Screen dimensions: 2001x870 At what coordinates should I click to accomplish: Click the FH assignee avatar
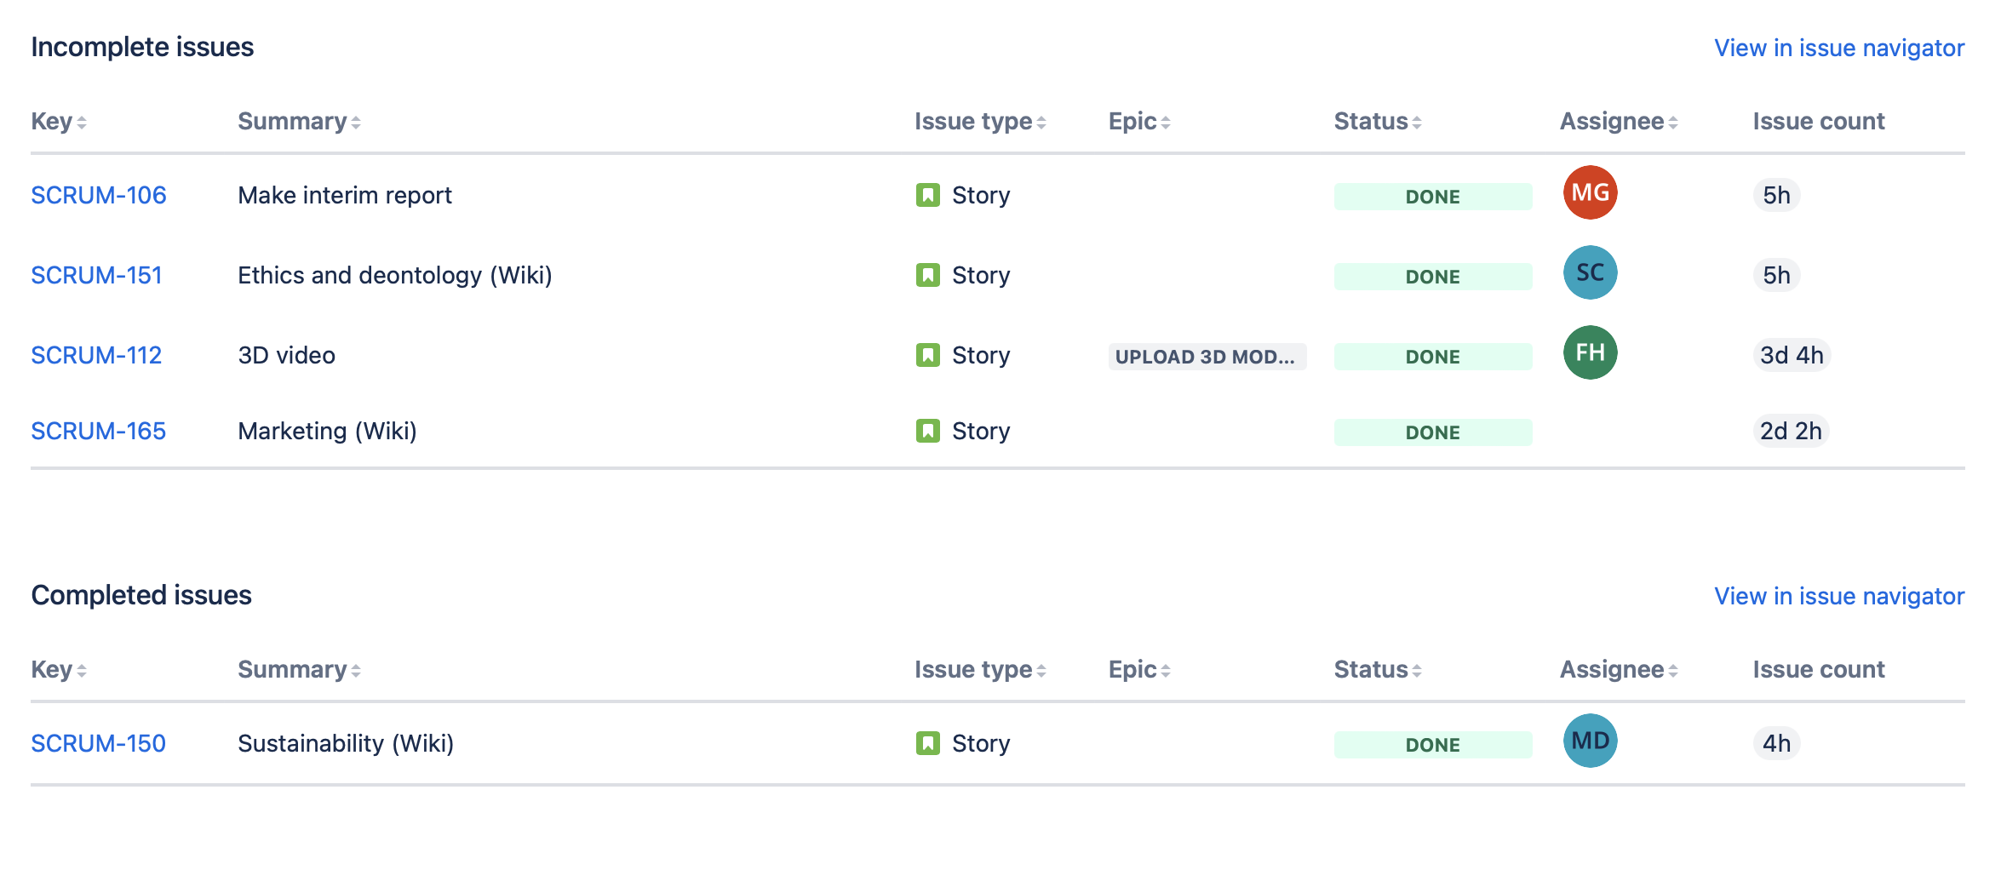1590,352
